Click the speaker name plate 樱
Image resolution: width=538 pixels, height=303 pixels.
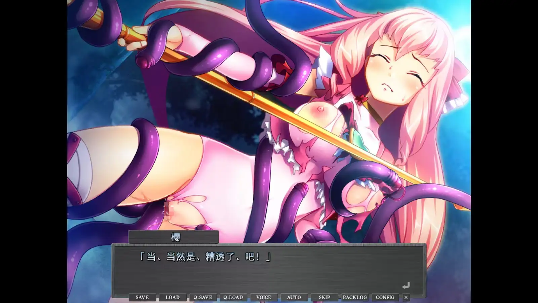[x=174, y=237]
